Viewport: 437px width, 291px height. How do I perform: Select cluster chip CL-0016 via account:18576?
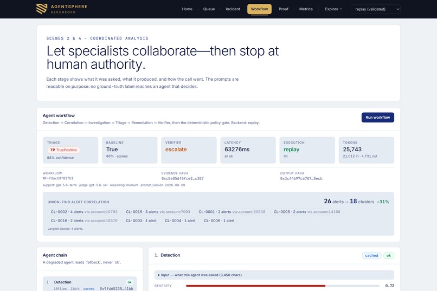(x=84, y=221)
